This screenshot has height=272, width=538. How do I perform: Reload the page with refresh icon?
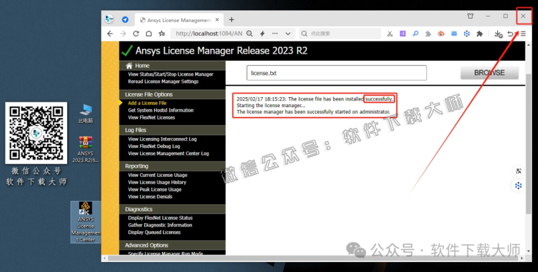click(136, 34)
